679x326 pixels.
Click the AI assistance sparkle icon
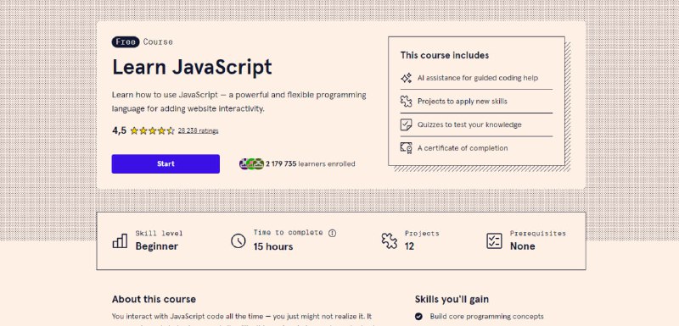(406, 78)
